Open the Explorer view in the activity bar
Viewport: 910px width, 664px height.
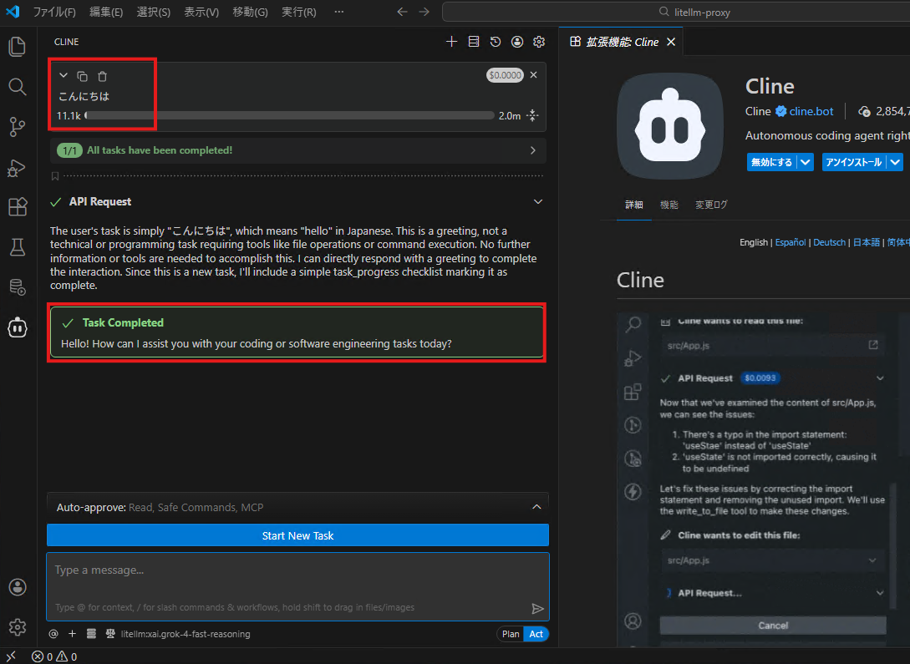coord(18,47)
